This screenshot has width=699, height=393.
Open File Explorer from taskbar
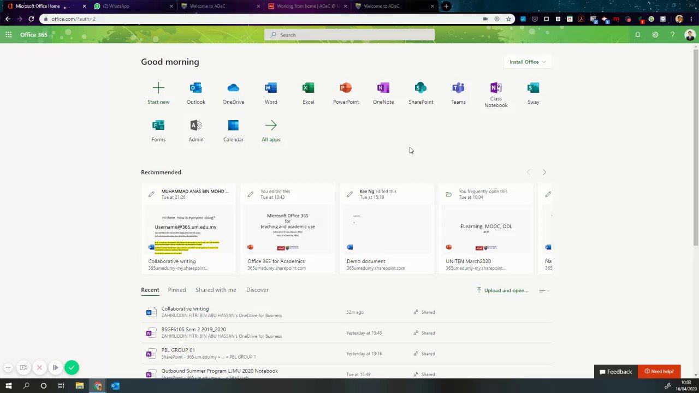point(79,386)
